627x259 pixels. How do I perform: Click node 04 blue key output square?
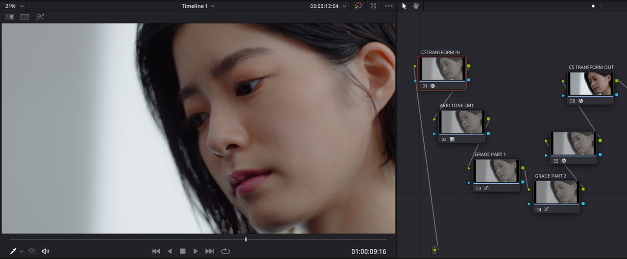click(x=583, y=203)
